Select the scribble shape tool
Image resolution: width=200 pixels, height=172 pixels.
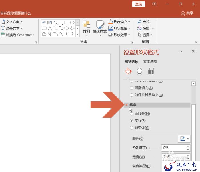[x=50, y=34]
